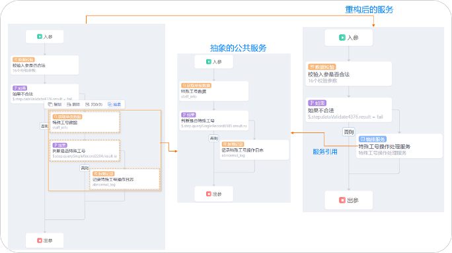Click 删除 in the selection toolbar
Screen dimensions: 452x253
pyautogui.click(x=73, y=104)
